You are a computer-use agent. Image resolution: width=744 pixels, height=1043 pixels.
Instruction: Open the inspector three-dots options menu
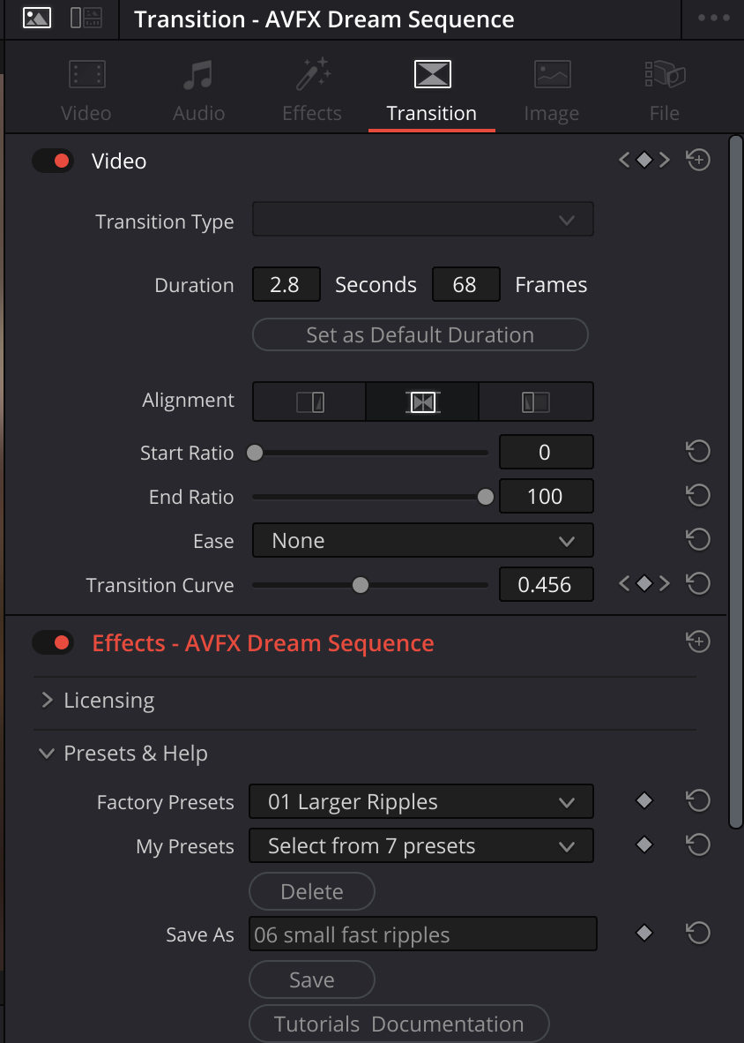tap(713, 19)
